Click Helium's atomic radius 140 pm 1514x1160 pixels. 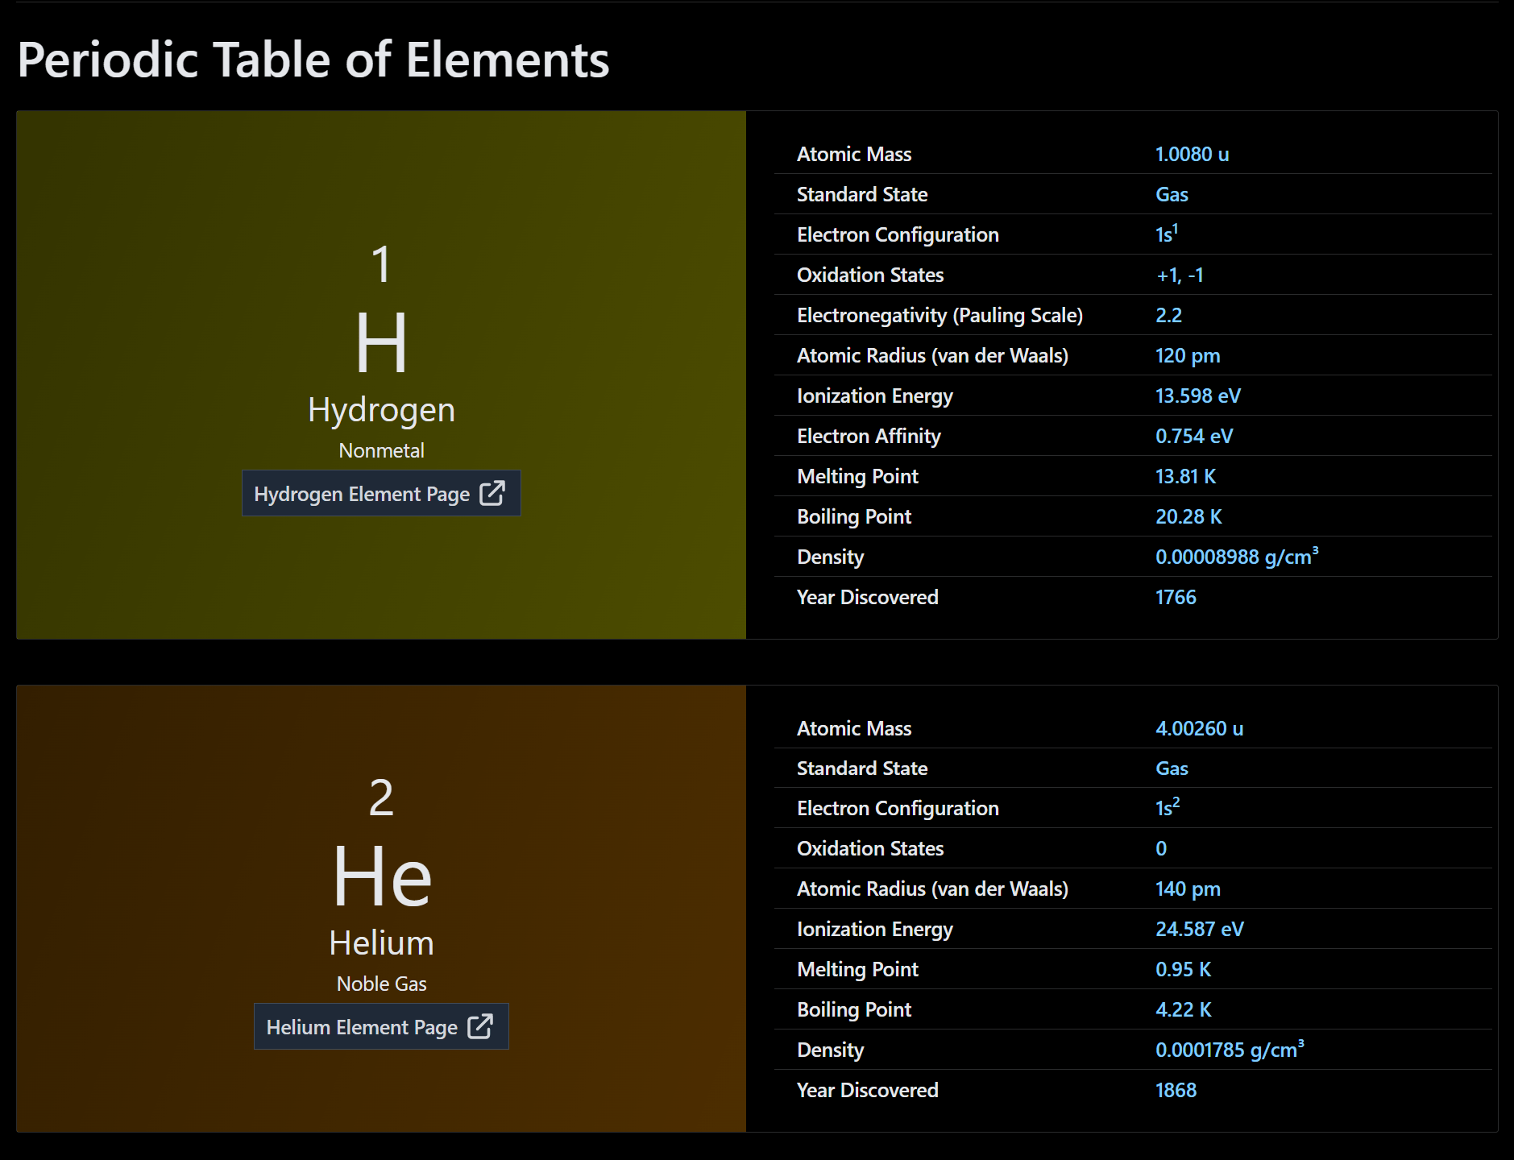click(1188, 889)
